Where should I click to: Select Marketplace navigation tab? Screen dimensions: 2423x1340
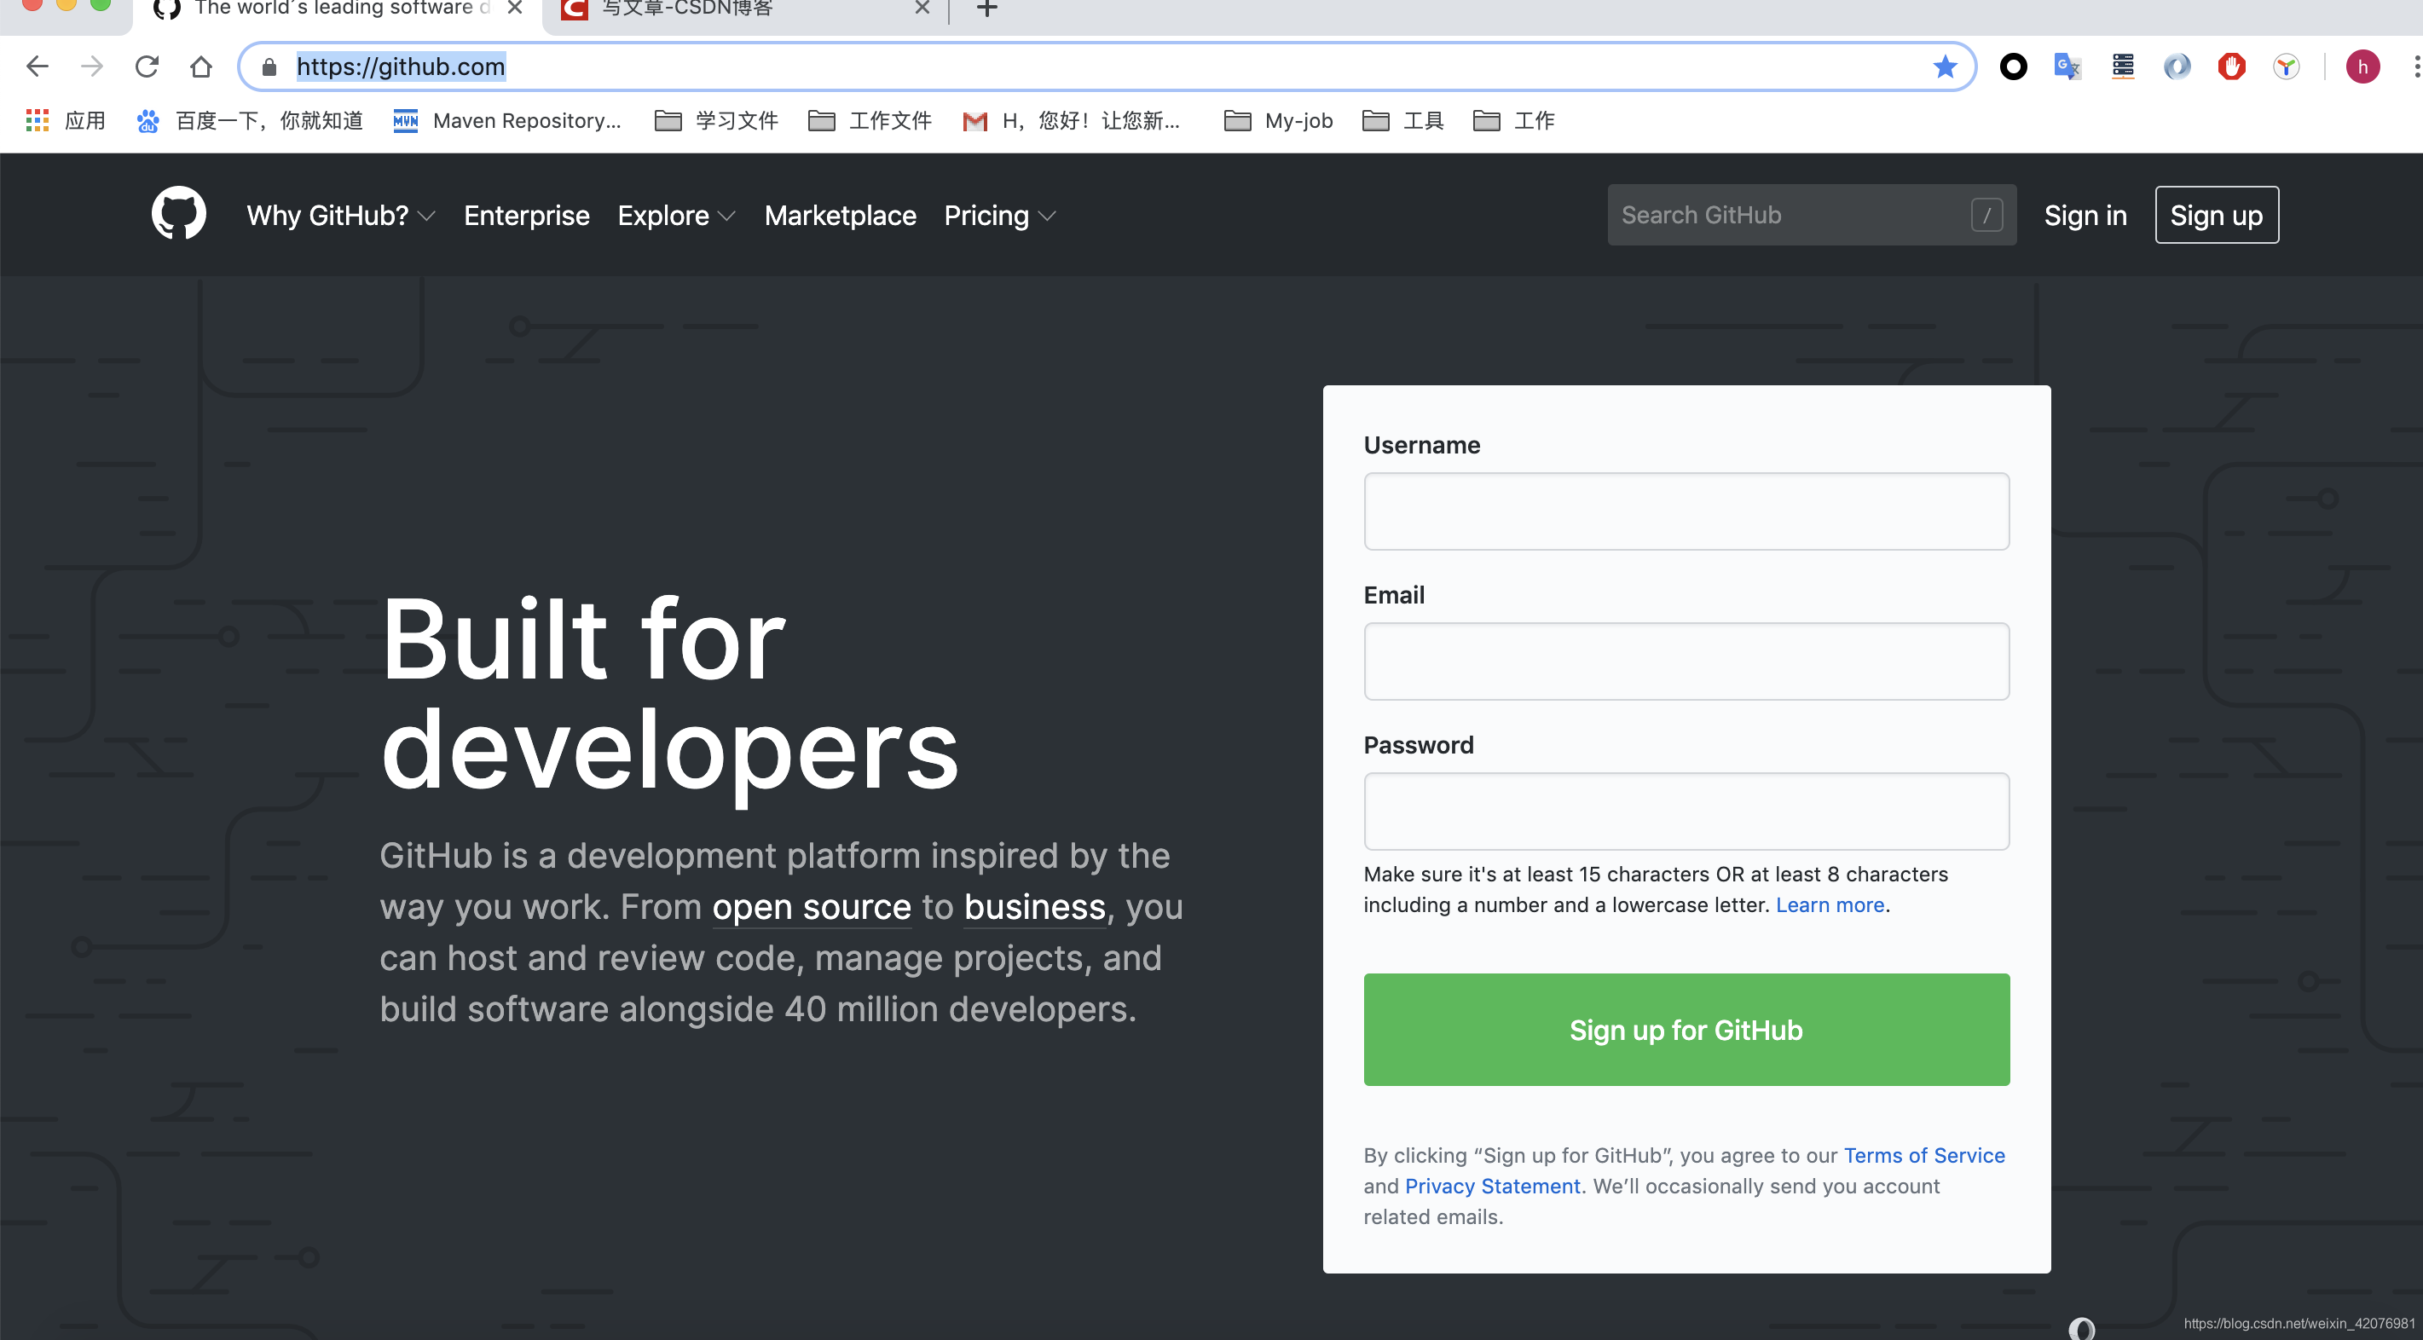840,215
